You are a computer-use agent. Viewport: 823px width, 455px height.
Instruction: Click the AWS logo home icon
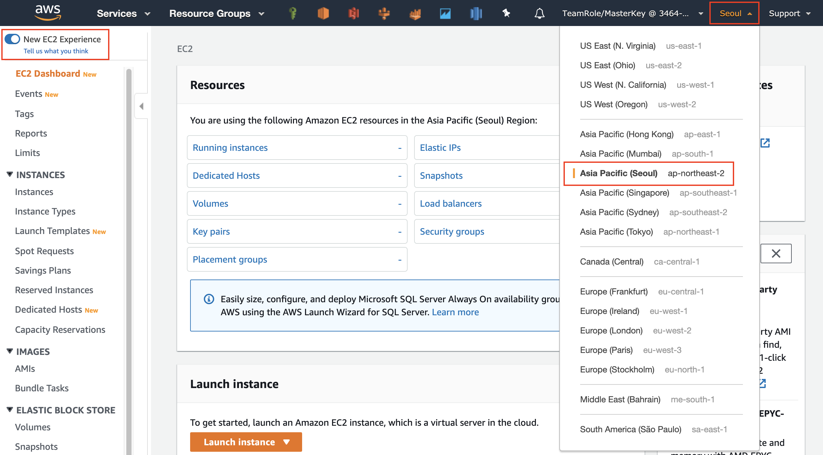(48, 13)
